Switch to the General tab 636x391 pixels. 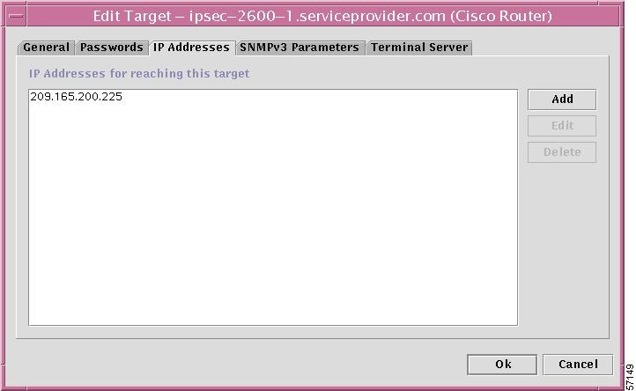point(46,48)
